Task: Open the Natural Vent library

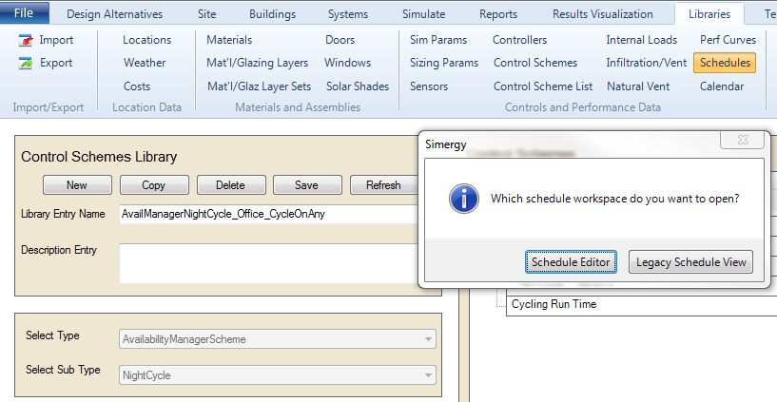Action: click(638, 86)
